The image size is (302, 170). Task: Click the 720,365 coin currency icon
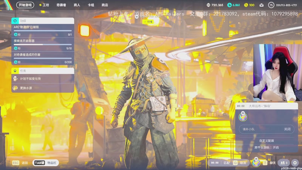(x=208, y=5)
